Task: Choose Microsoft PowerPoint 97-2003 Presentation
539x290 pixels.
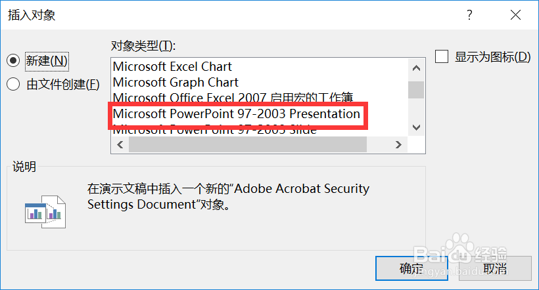Action: coord(237,114)
